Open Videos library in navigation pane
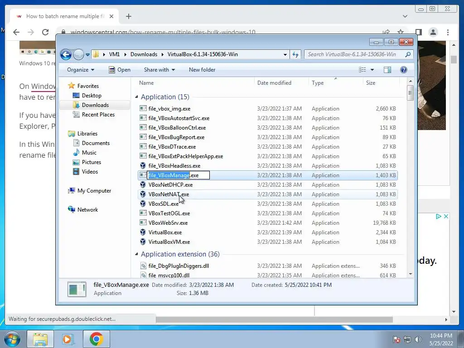464x348 pixels. click(x=90, y=172)
